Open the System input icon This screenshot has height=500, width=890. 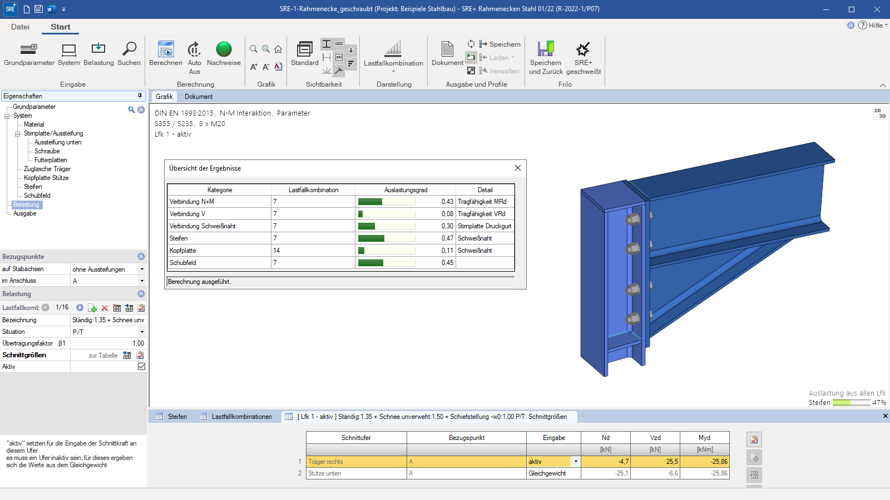69,54
